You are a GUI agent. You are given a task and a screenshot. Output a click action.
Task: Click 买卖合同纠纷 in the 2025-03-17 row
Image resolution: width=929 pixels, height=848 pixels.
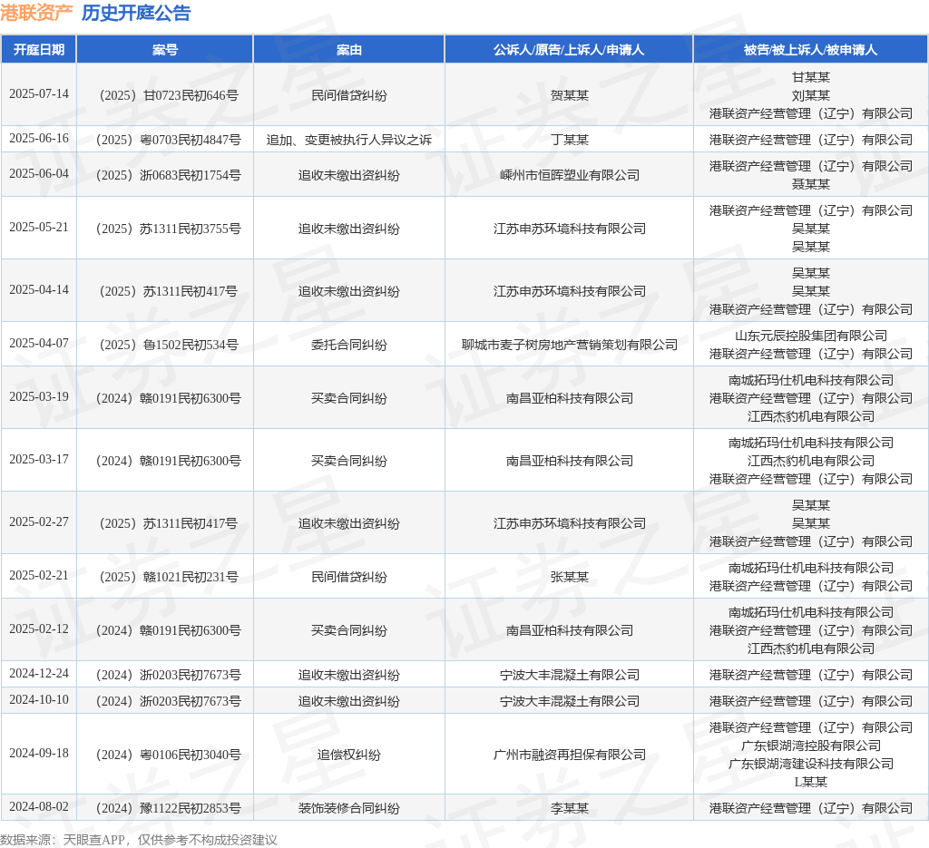[x=349, y=461]
